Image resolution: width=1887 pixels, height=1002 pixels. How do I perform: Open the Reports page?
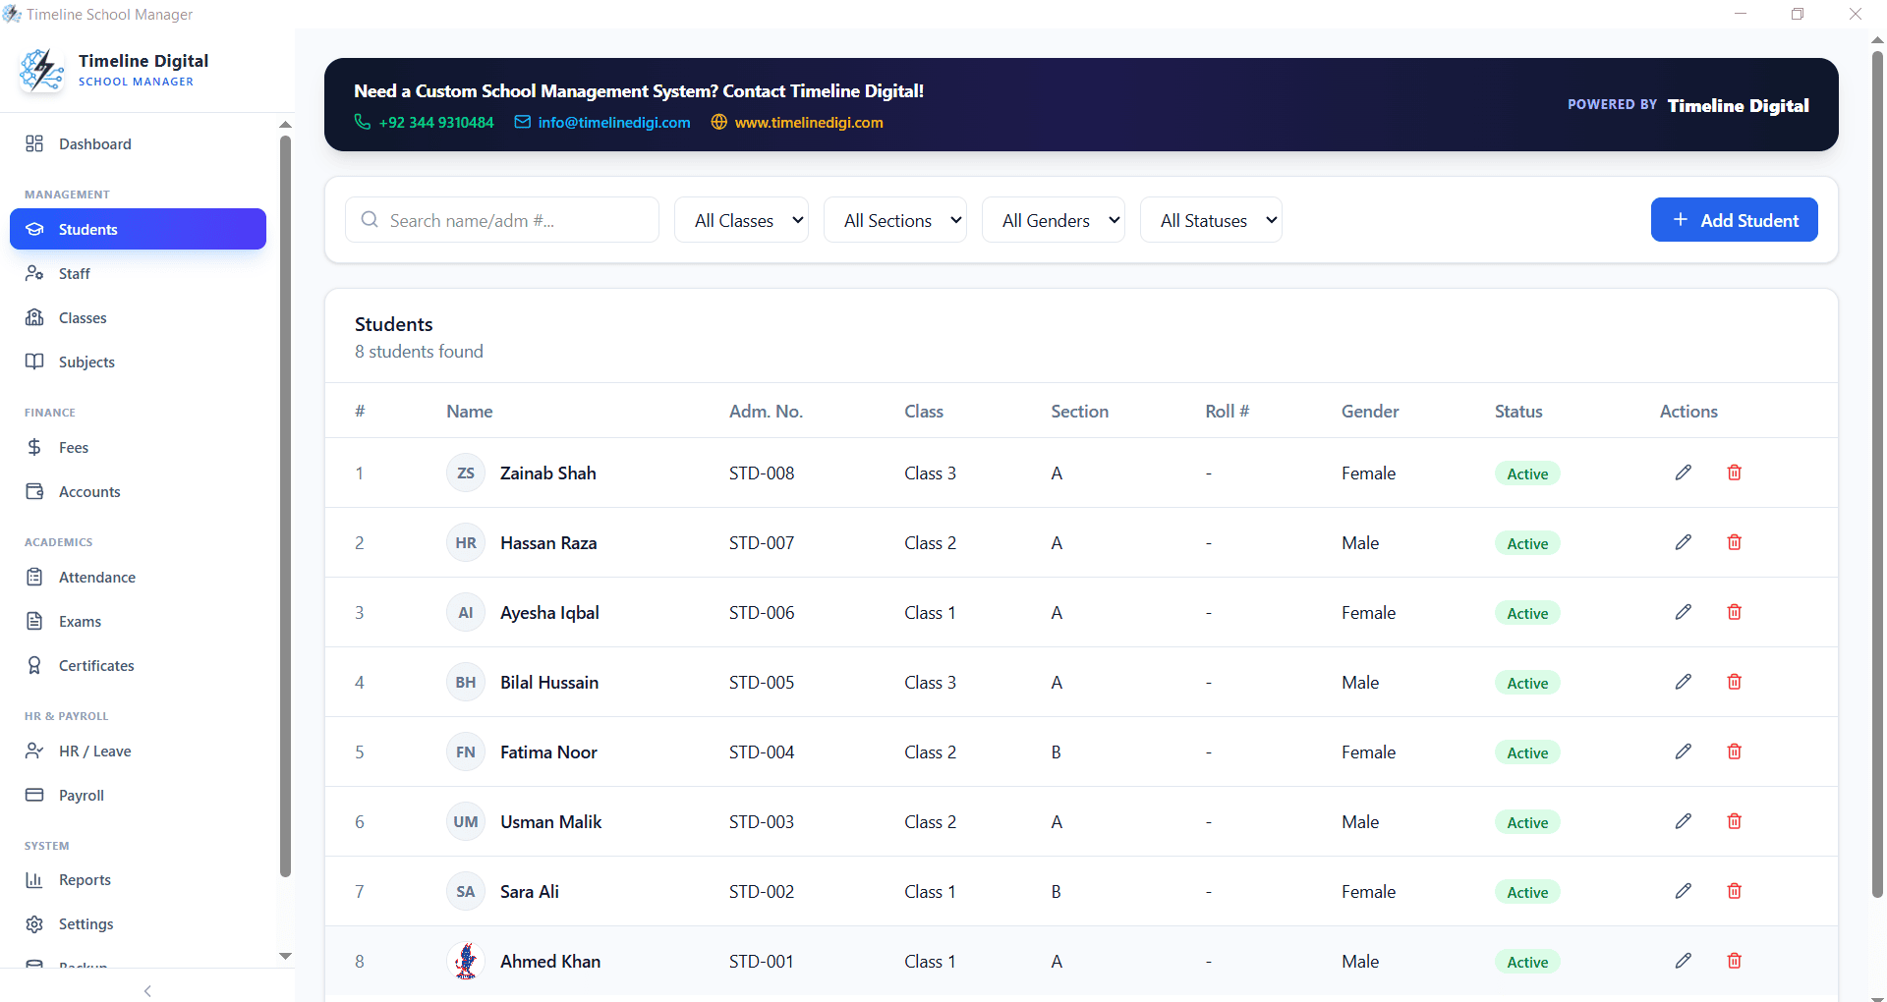(x=86, y=879)
